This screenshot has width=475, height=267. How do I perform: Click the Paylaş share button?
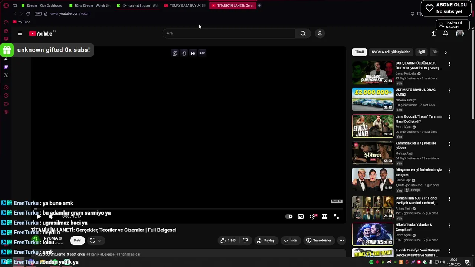266,240
